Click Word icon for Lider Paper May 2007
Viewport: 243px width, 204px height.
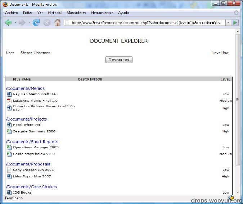9,176
